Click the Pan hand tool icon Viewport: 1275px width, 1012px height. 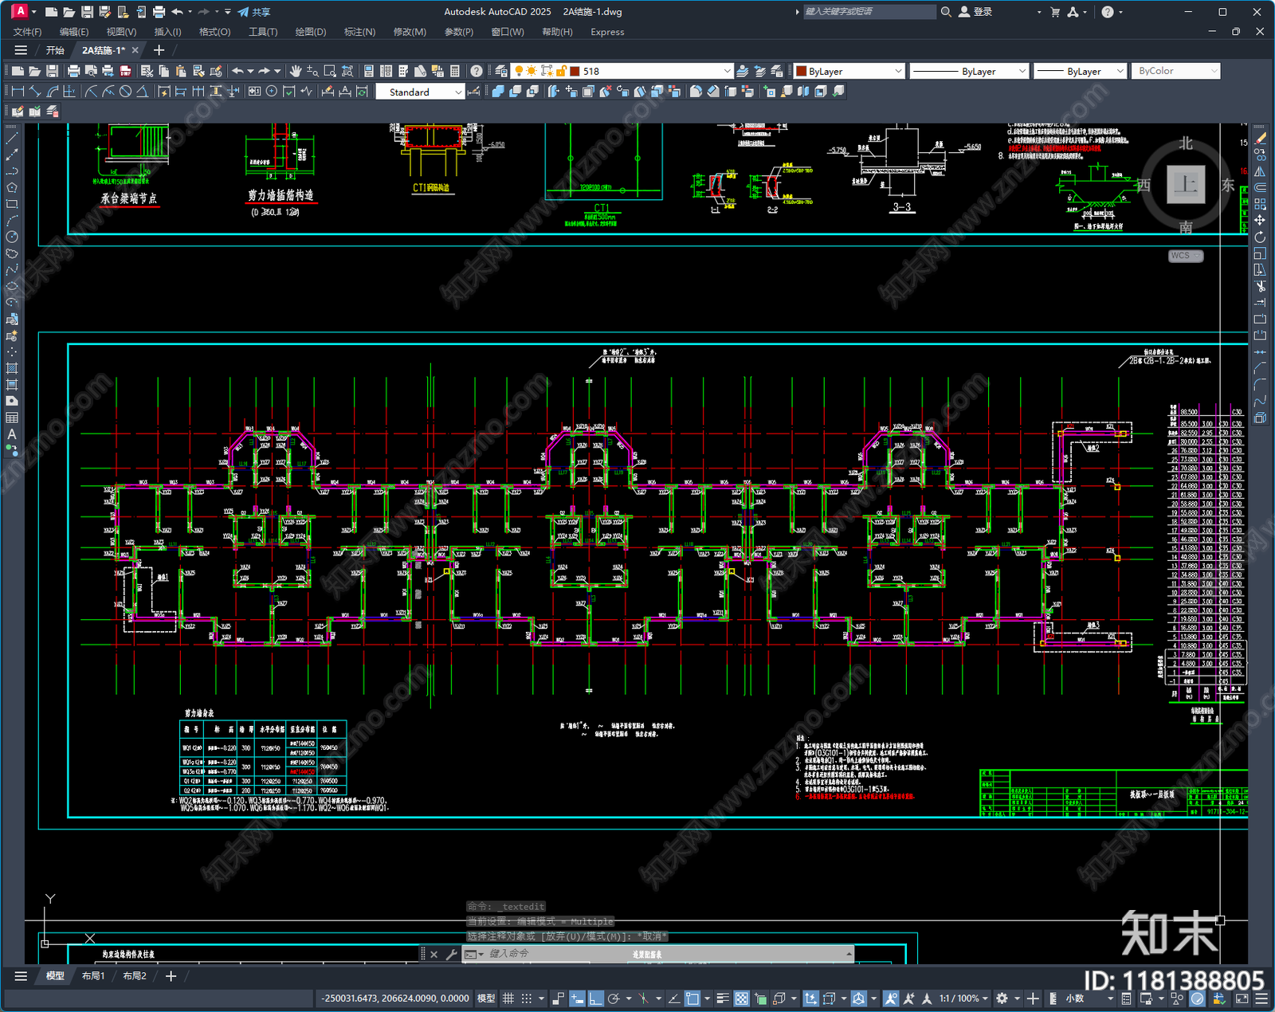[x=296, y=71]
